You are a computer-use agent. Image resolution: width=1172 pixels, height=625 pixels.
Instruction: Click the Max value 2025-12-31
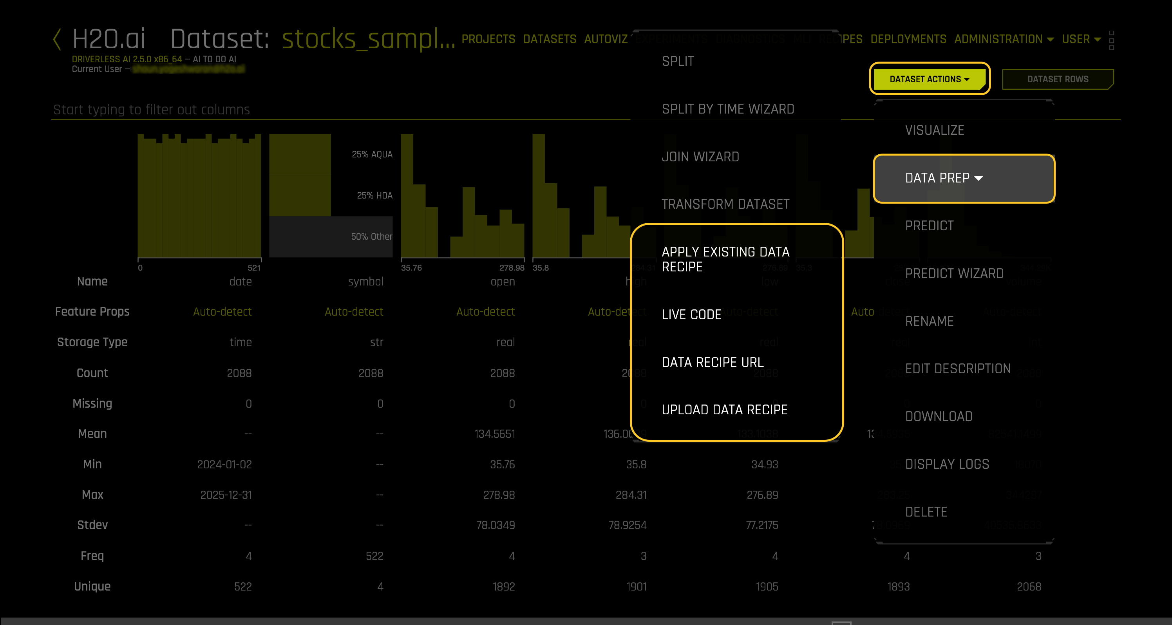tap(226, 495)
